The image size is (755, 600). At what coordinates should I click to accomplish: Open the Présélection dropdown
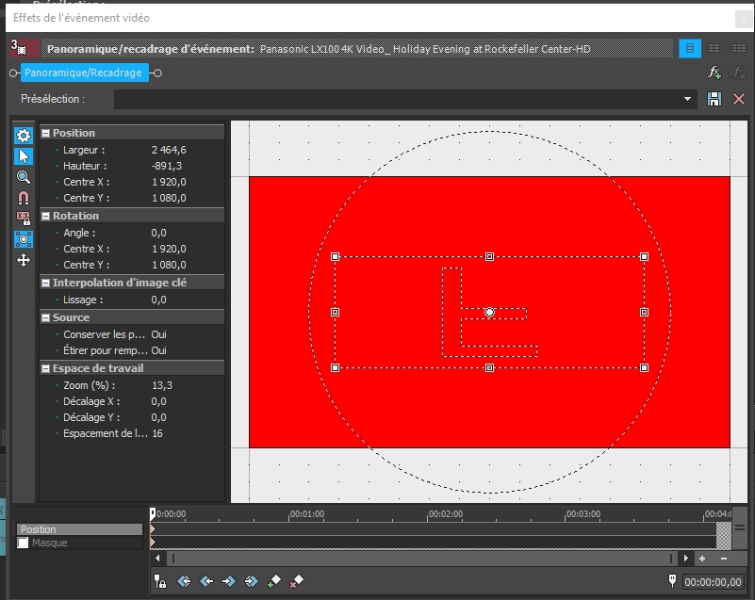tap(688, 99)
